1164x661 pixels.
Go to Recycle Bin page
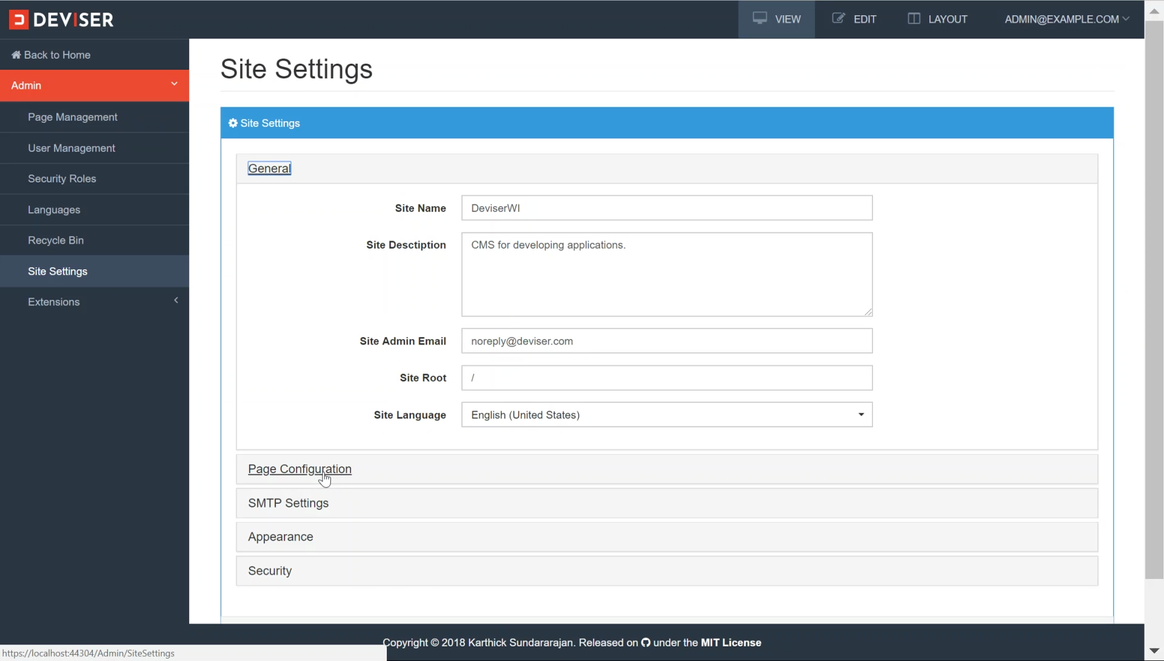point(56,240)
